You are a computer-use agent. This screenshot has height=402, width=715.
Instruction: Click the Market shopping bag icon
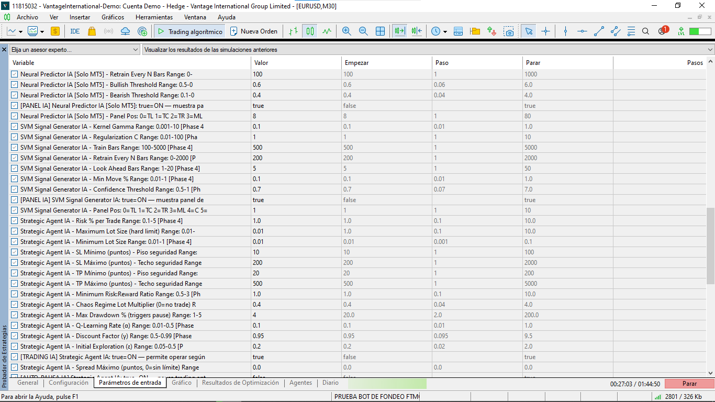click(92, 31)
